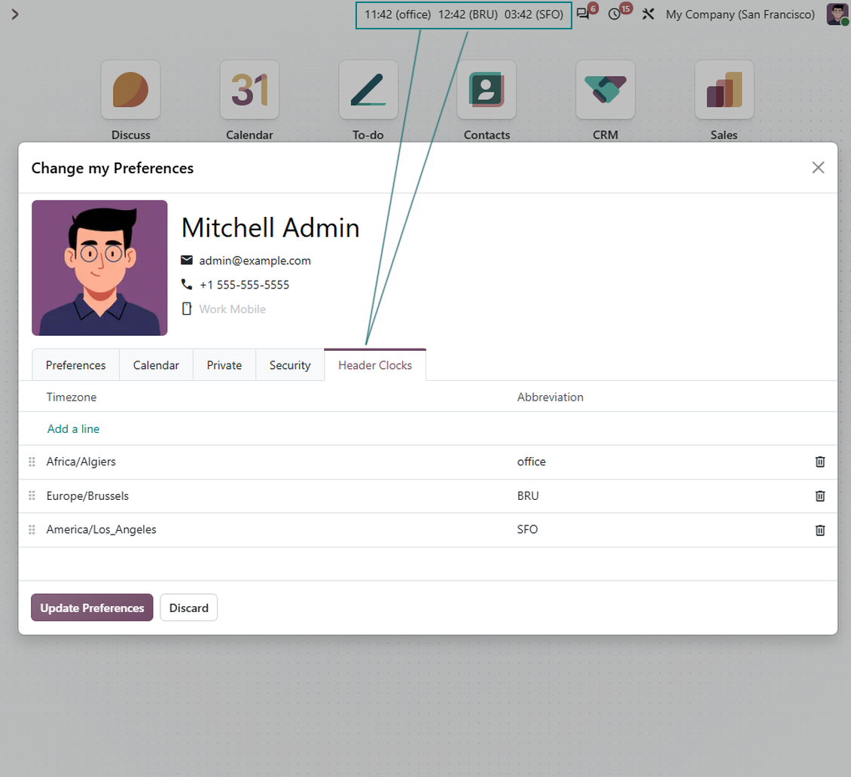Edit the Mitchell Admin name field
This screenshot has height=777, width=851.
tap(270, 227)
